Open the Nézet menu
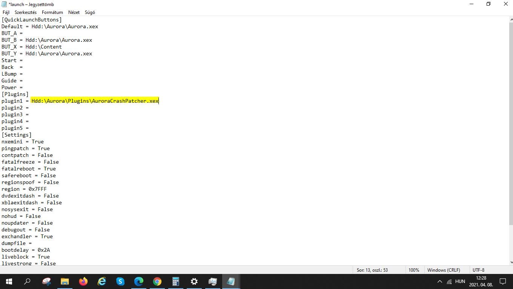This screenshot has height=289, width=513. [x=74, y=12]
